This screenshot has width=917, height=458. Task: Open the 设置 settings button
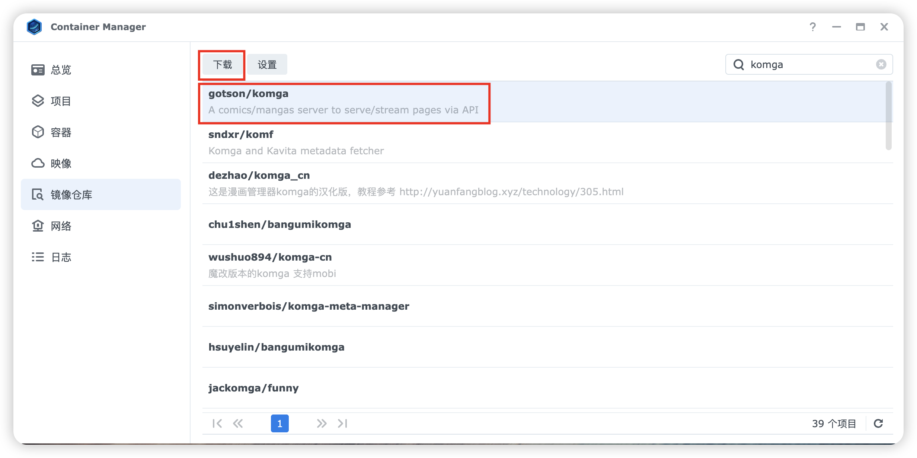coord(267,65)
